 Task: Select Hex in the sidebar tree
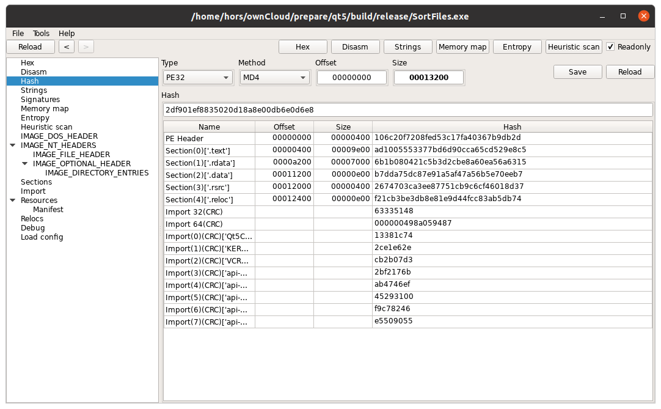(27, 63)
